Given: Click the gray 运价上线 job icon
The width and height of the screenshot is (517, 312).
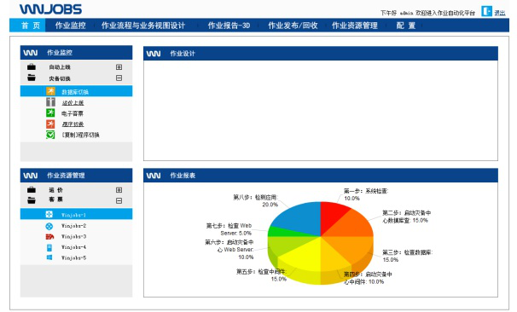Looking at the screenshot, I should point(50,102).
